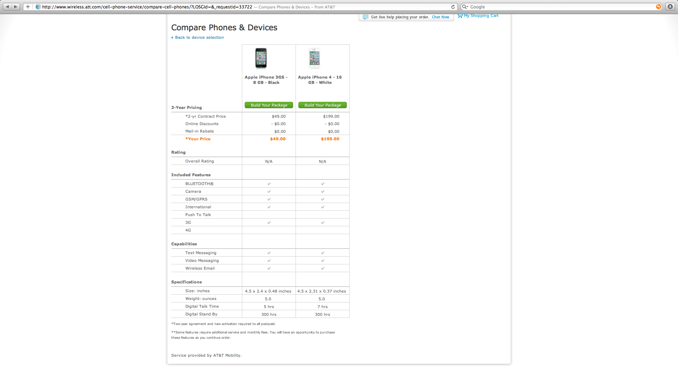Click the orange RSS-style icon in the search bar
This screenshot has width=678, height=368.
click(659, 7)
